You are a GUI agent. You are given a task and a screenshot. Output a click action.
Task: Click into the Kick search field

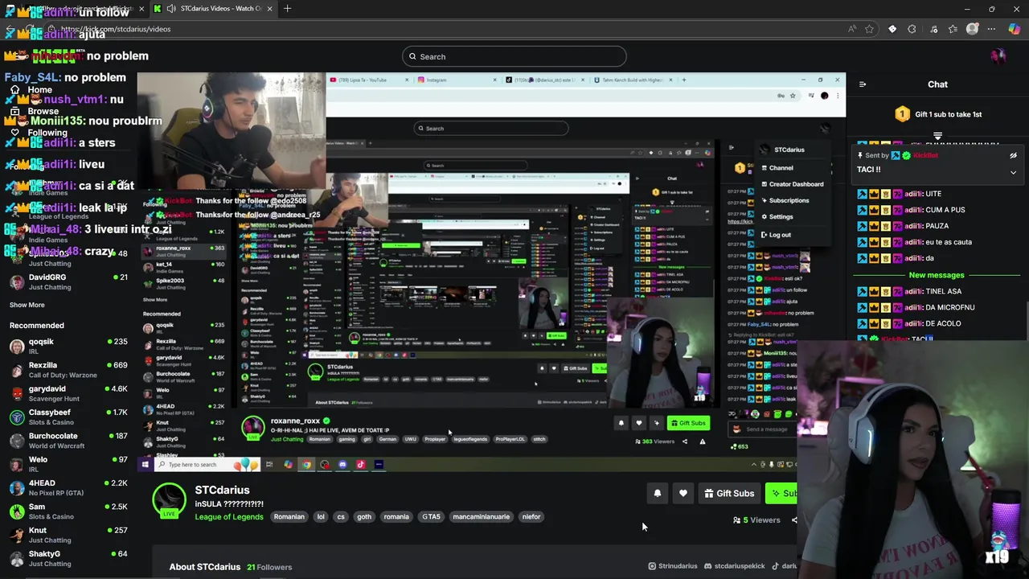[x=514, y=56]
